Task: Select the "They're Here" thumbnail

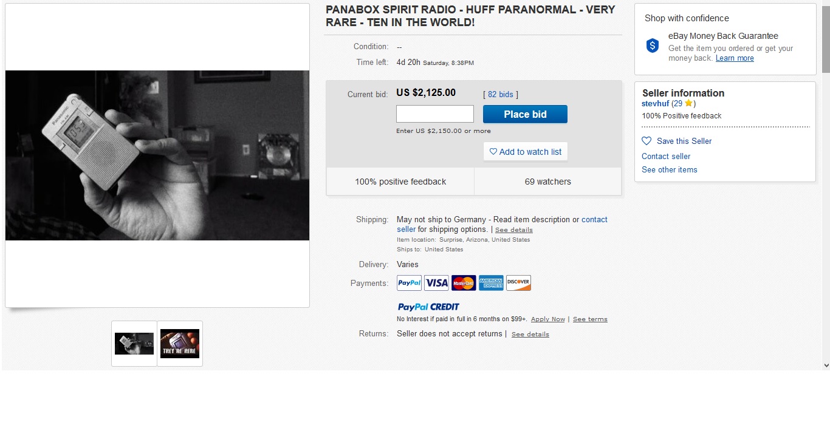Action: tap(180, 344)
